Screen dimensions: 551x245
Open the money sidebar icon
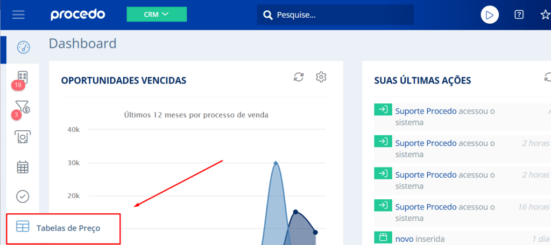[x=23, y=137]
